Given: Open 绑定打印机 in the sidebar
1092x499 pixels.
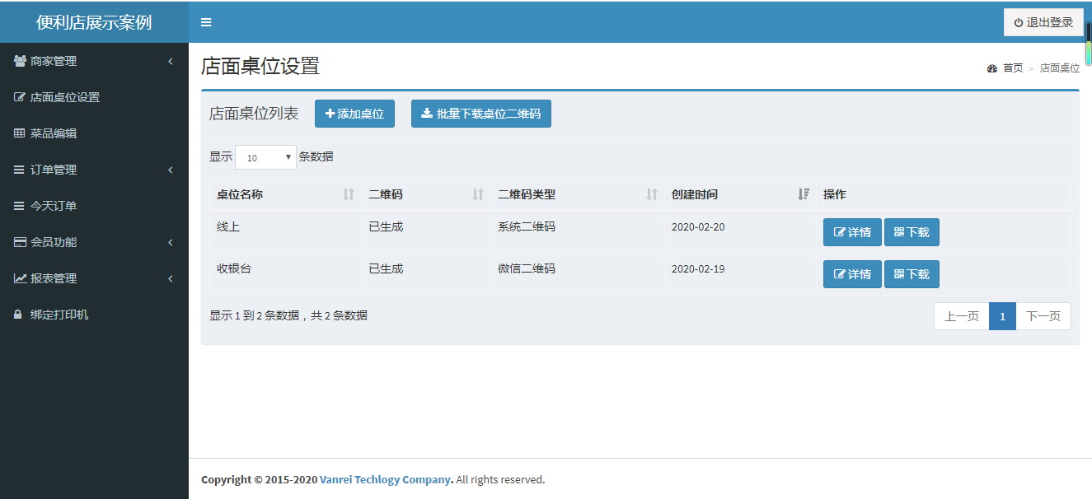Looking at the screenshot, I should click(x=94, y=315).
